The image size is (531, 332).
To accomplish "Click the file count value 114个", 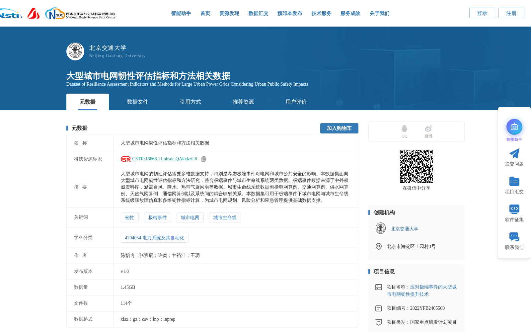I will pos(126,303).
